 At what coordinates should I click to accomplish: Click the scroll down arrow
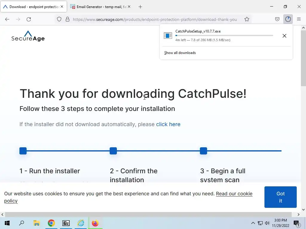coord(303,210)
